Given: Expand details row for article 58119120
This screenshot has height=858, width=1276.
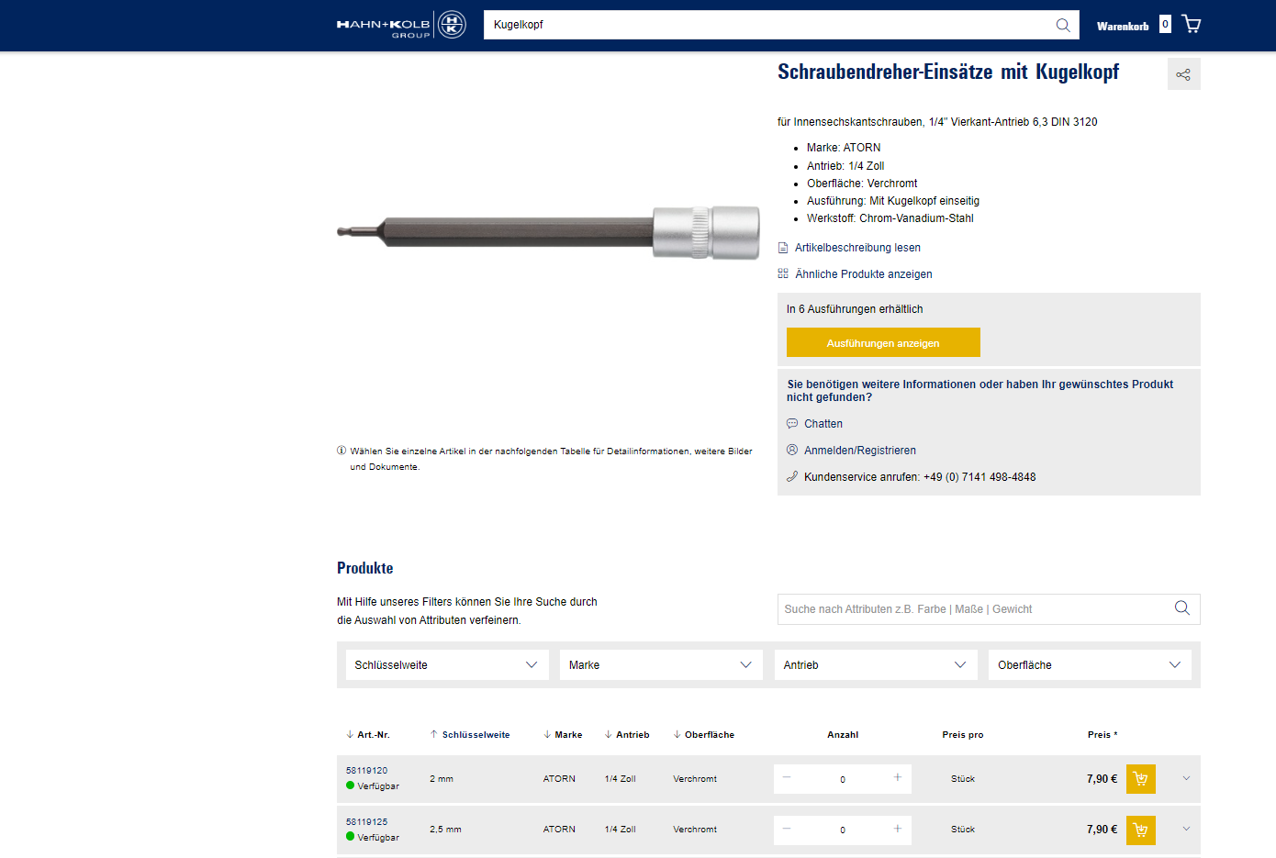Looking at the screenshot, I should point(1186,779).
